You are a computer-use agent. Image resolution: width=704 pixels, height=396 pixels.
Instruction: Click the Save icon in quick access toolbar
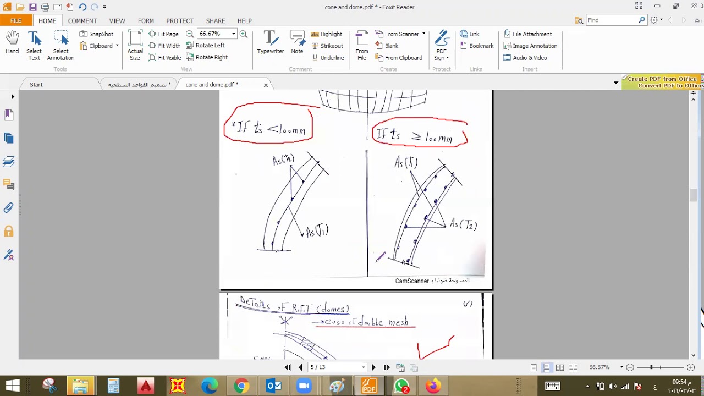click(x=33, y=7)
